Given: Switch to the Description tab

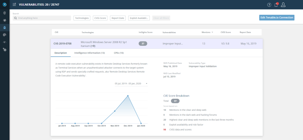Looking at the screenshot, I should coord(61,53).
